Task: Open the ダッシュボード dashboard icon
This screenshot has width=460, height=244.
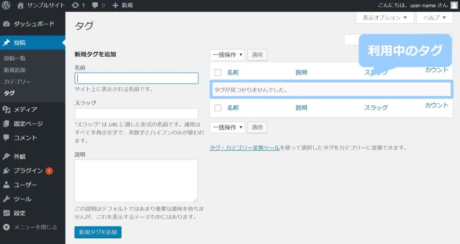Action: click(x=6, y=24)
